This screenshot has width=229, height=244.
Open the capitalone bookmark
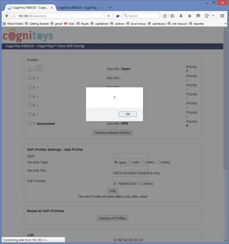pos(99,24)
